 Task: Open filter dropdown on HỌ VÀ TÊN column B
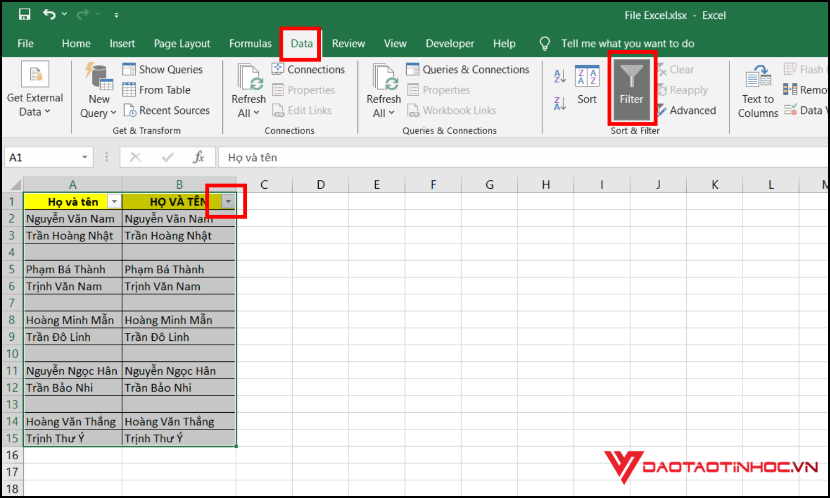[228, 201]
